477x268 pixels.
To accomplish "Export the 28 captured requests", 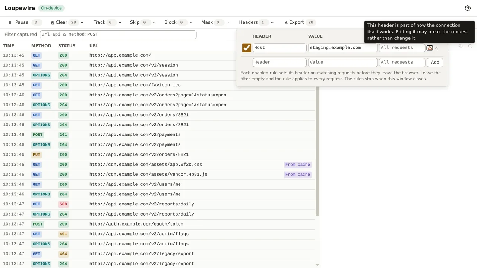I will [x=300, y=22].
